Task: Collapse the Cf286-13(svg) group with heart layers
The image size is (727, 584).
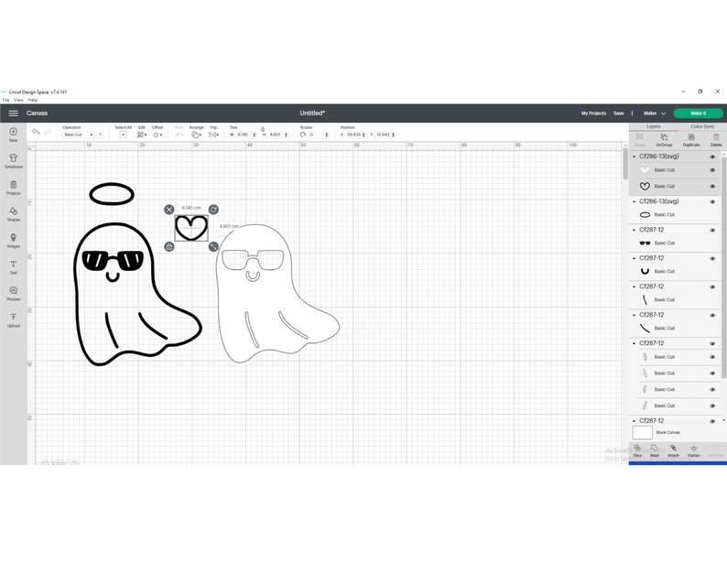Action: [x=635, y=157]
